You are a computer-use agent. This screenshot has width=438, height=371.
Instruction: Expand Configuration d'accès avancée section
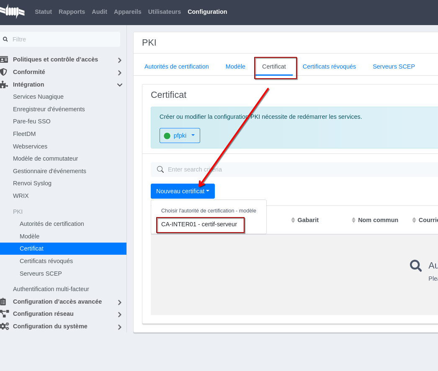click(x=120, y=302)
